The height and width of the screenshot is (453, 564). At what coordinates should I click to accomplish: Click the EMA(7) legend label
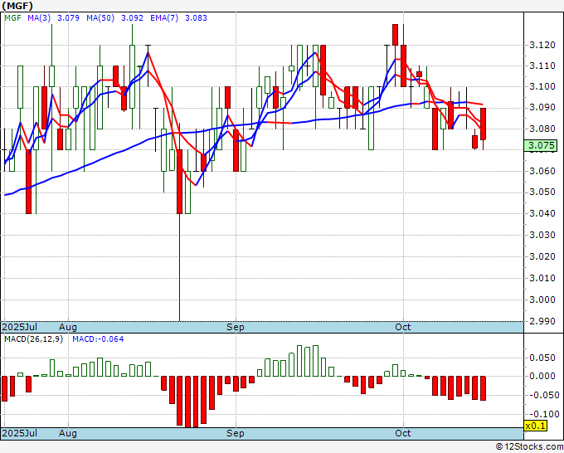[x=164, y=18]
